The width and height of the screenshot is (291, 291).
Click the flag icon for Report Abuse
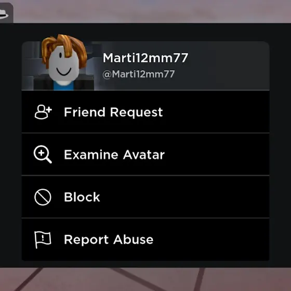point(43,240)
